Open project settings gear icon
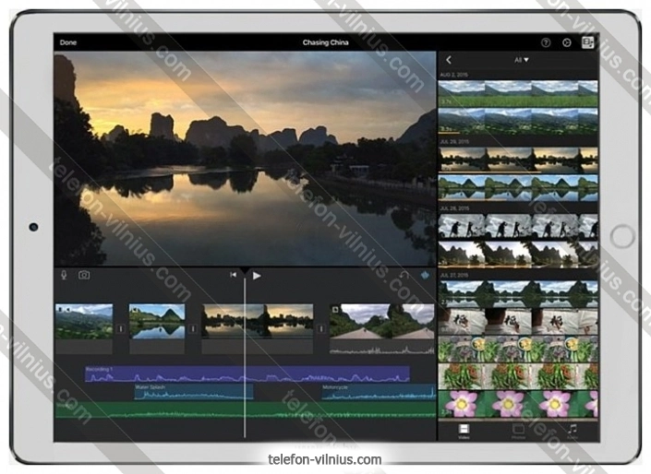This screenshot has height=474, width=651. tap(566, 42)
